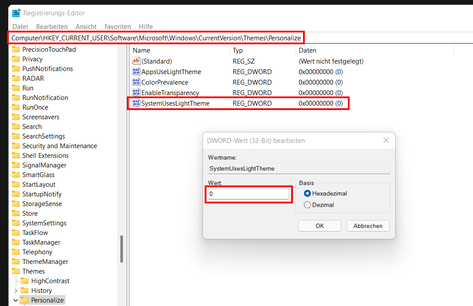Click the Abbrechen button
Screen dimensions: 473x306
point(368,225)
